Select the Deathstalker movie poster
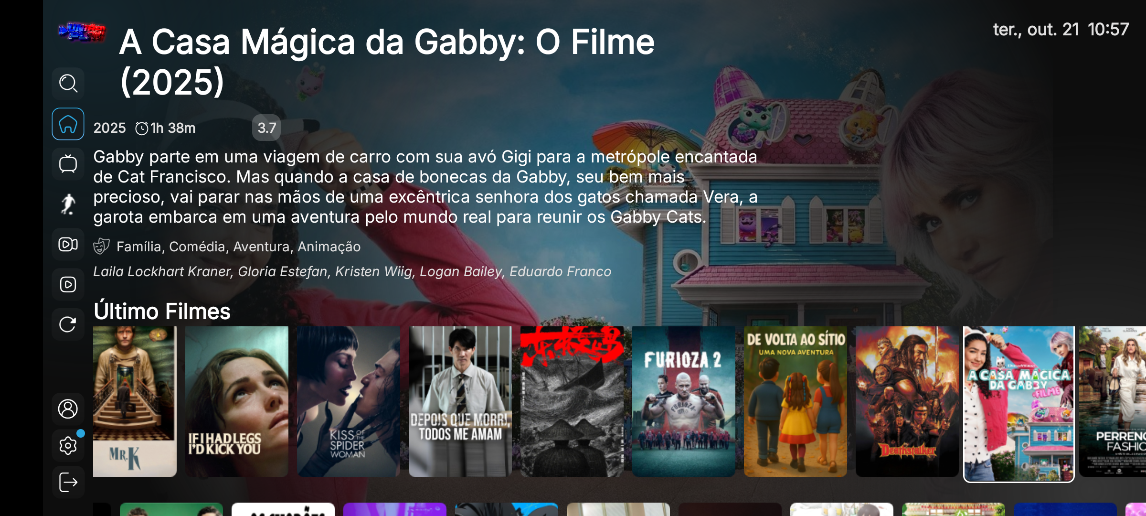1146x516 pixels. tap(907, 401)
